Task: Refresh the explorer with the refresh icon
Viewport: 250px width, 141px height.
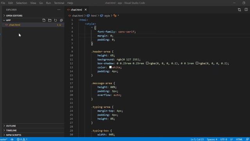Action: pos(55,20)
